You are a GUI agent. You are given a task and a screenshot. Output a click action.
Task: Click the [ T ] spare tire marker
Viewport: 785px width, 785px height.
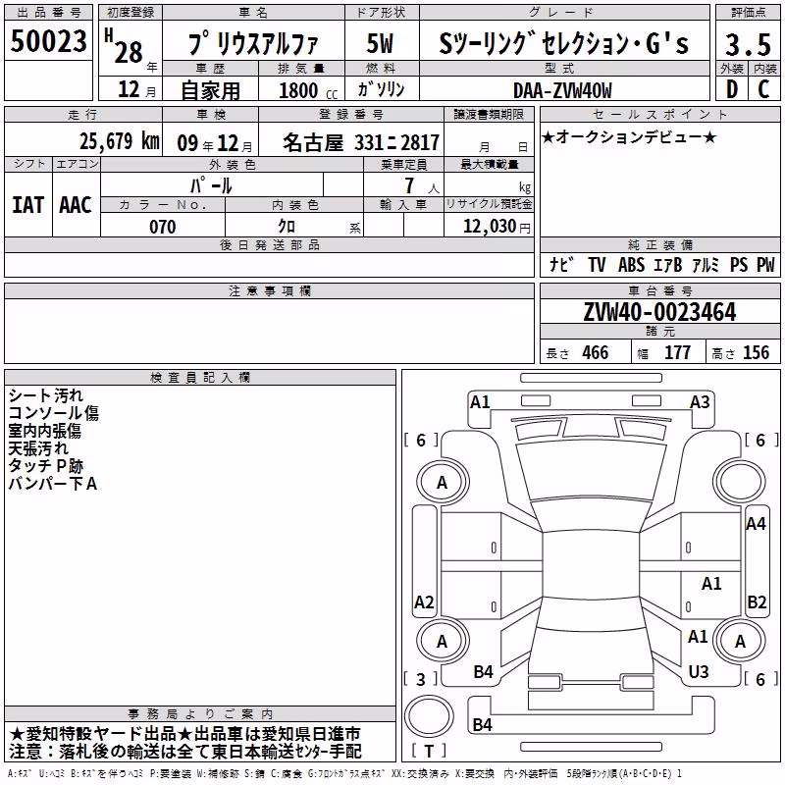tap(429, 751)
